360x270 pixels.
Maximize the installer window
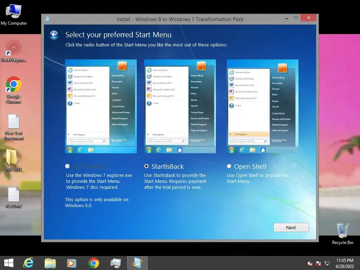coord(296,18)
